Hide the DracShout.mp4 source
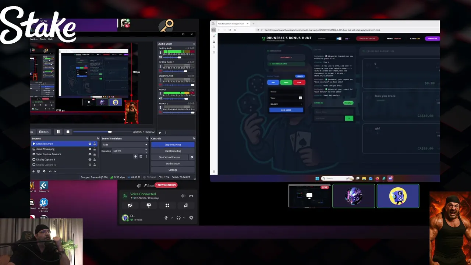The width and height of the screenshot is (471, 265). (x=90, y=144)
